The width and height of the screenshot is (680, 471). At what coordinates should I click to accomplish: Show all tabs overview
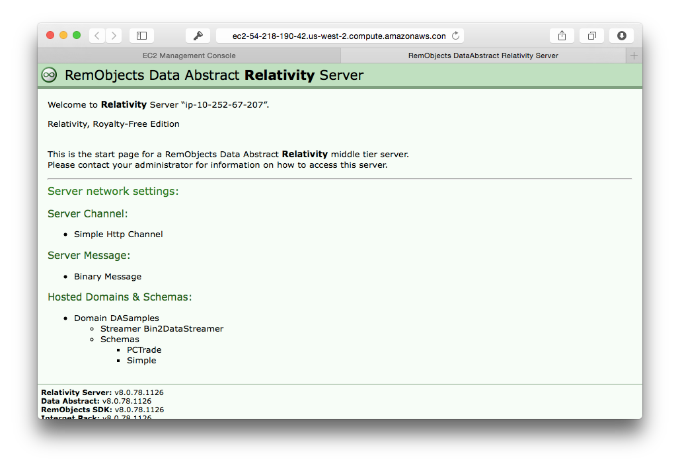tap(592, 36)
